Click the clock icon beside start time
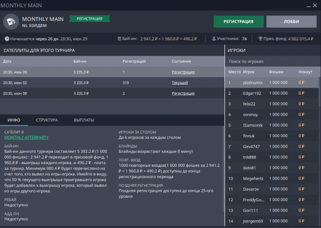 click(7, 39)
